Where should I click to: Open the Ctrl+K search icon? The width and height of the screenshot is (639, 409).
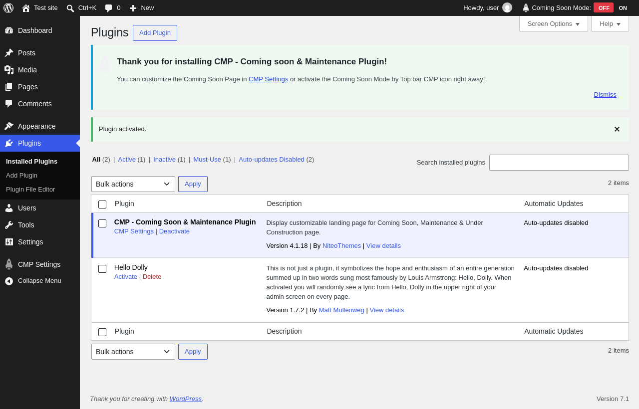point(70,8)
